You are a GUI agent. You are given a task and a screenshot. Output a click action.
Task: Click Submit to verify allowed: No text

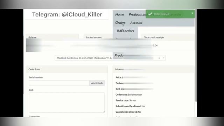[x=130, y=106]
